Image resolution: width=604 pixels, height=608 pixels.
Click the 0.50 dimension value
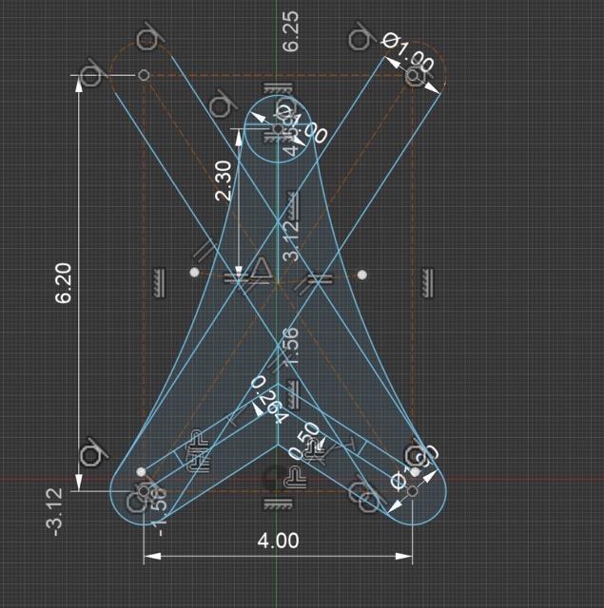[305, 441]
